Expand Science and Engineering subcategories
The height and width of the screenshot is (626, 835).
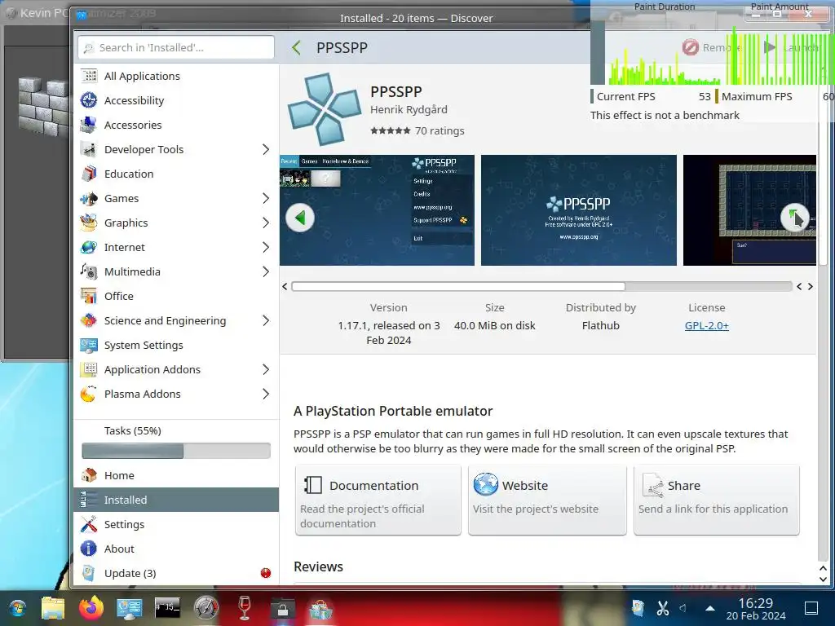click(266, 321)
